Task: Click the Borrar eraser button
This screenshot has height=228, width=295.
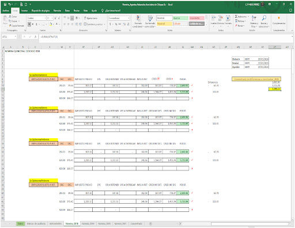Action: click(240, 25)
